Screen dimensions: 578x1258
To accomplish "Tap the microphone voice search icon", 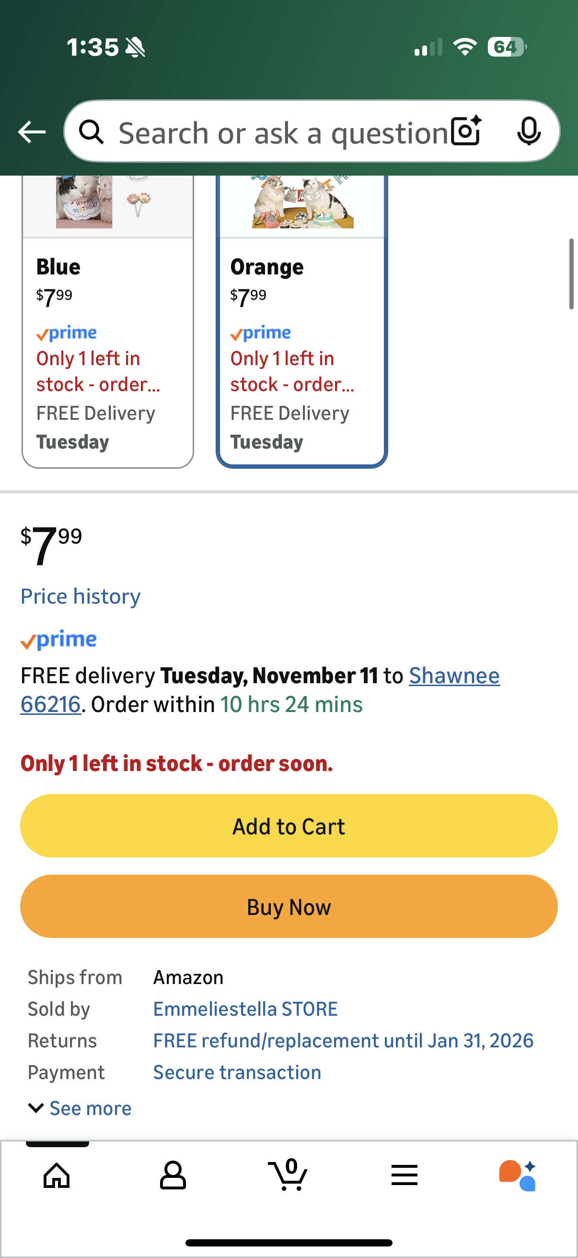I will [528, 131].
